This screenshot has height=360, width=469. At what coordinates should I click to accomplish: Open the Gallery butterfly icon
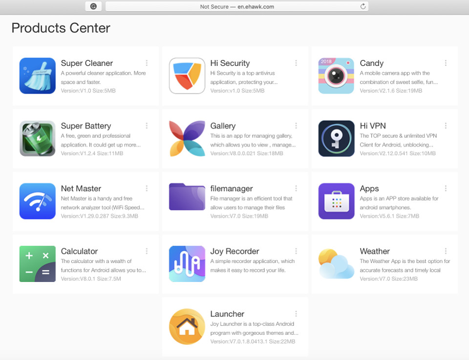coord(187,139)
